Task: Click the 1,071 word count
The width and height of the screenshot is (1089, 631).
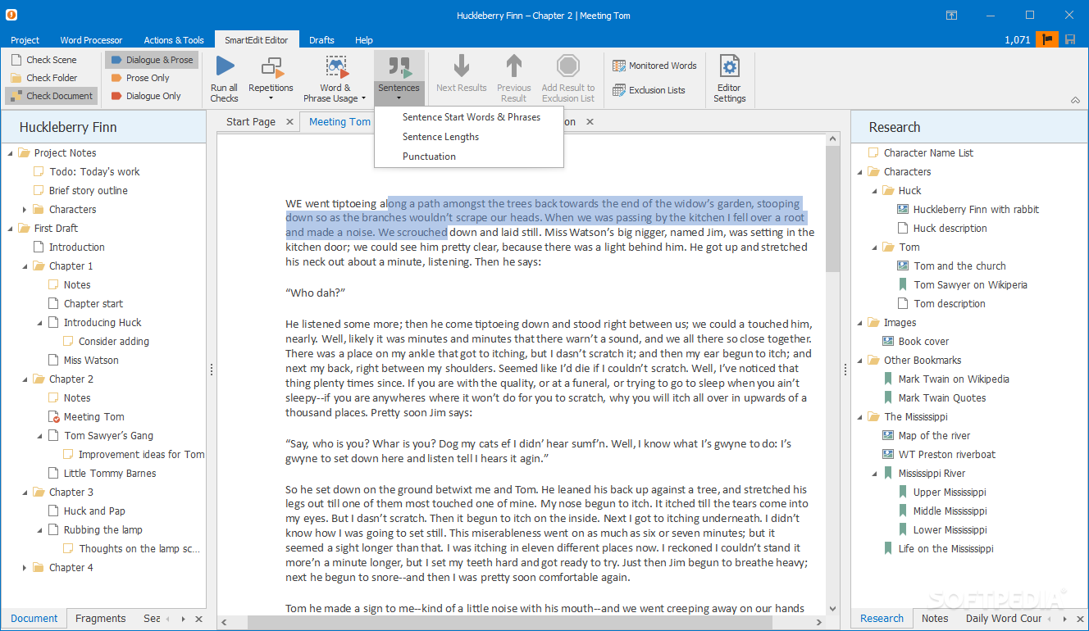Action: point(1017,39)
